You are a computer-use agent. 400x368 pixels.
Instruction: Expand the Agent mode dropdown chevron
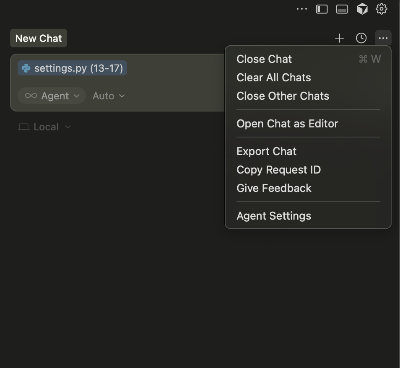coord(76,96)
